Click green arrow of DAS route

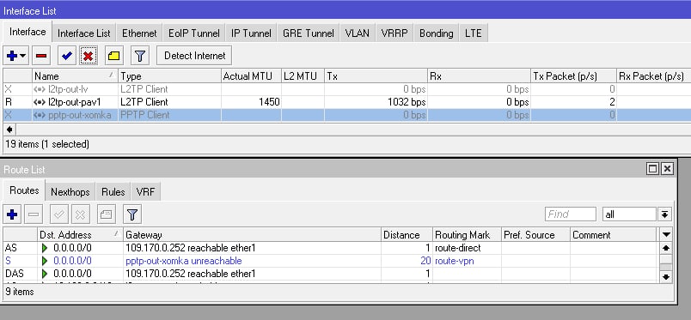click(x=45, y=274)
